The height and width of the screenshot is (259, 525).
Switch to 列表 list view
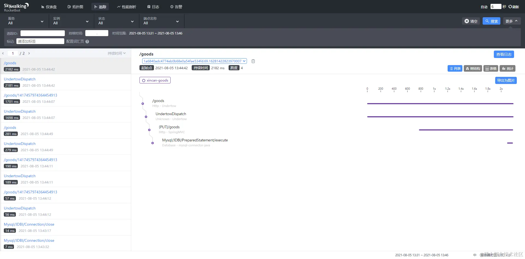[455, 68]
